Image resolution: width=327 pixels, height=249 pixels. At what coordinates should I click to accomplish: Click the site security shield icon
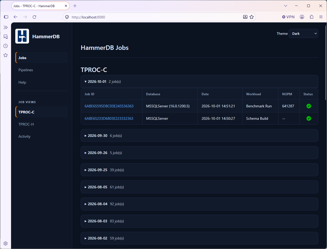click(67, 17)
